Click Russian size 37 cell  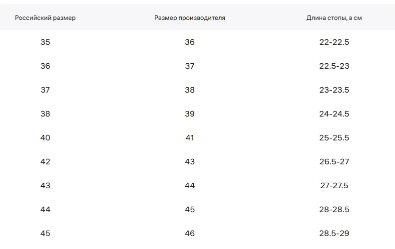(45, 90)
